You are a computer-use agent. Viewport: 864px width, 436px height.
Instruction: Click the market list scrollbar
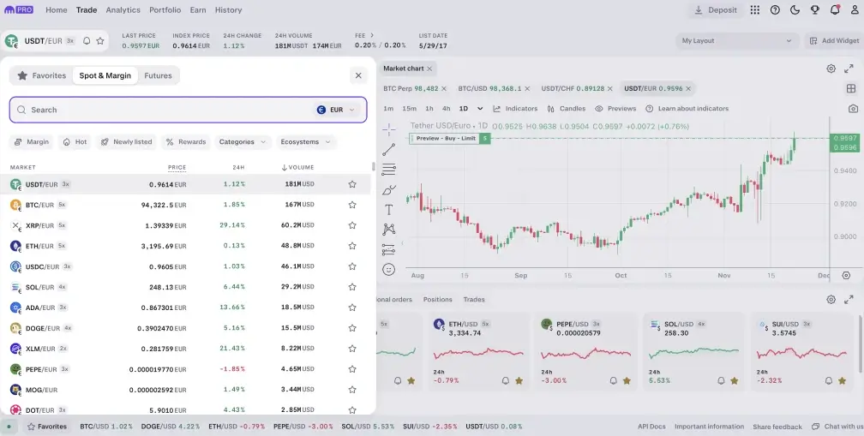(x=374, y=166)
